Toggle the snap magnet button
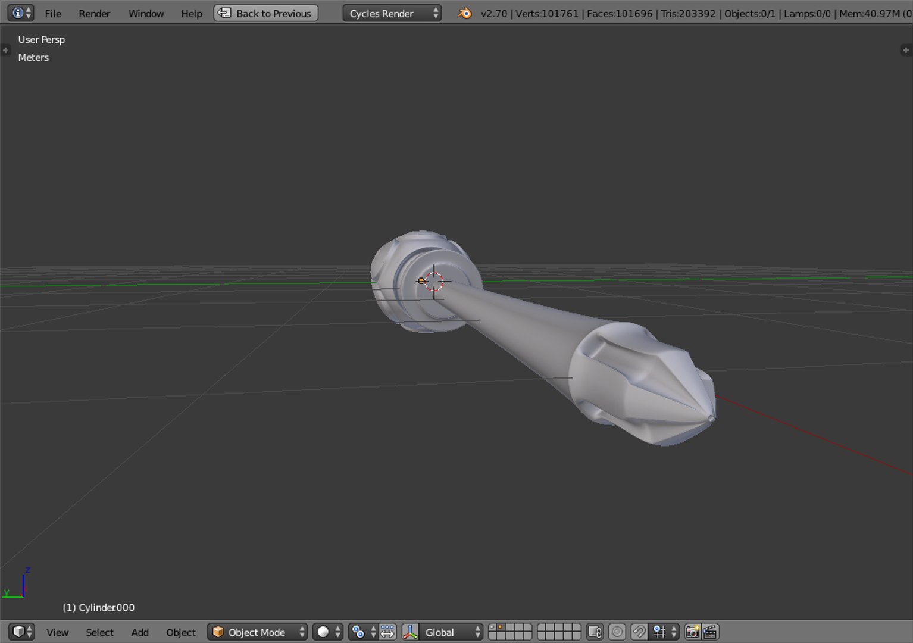Viewport: 913px width, 643px height. 639,632
